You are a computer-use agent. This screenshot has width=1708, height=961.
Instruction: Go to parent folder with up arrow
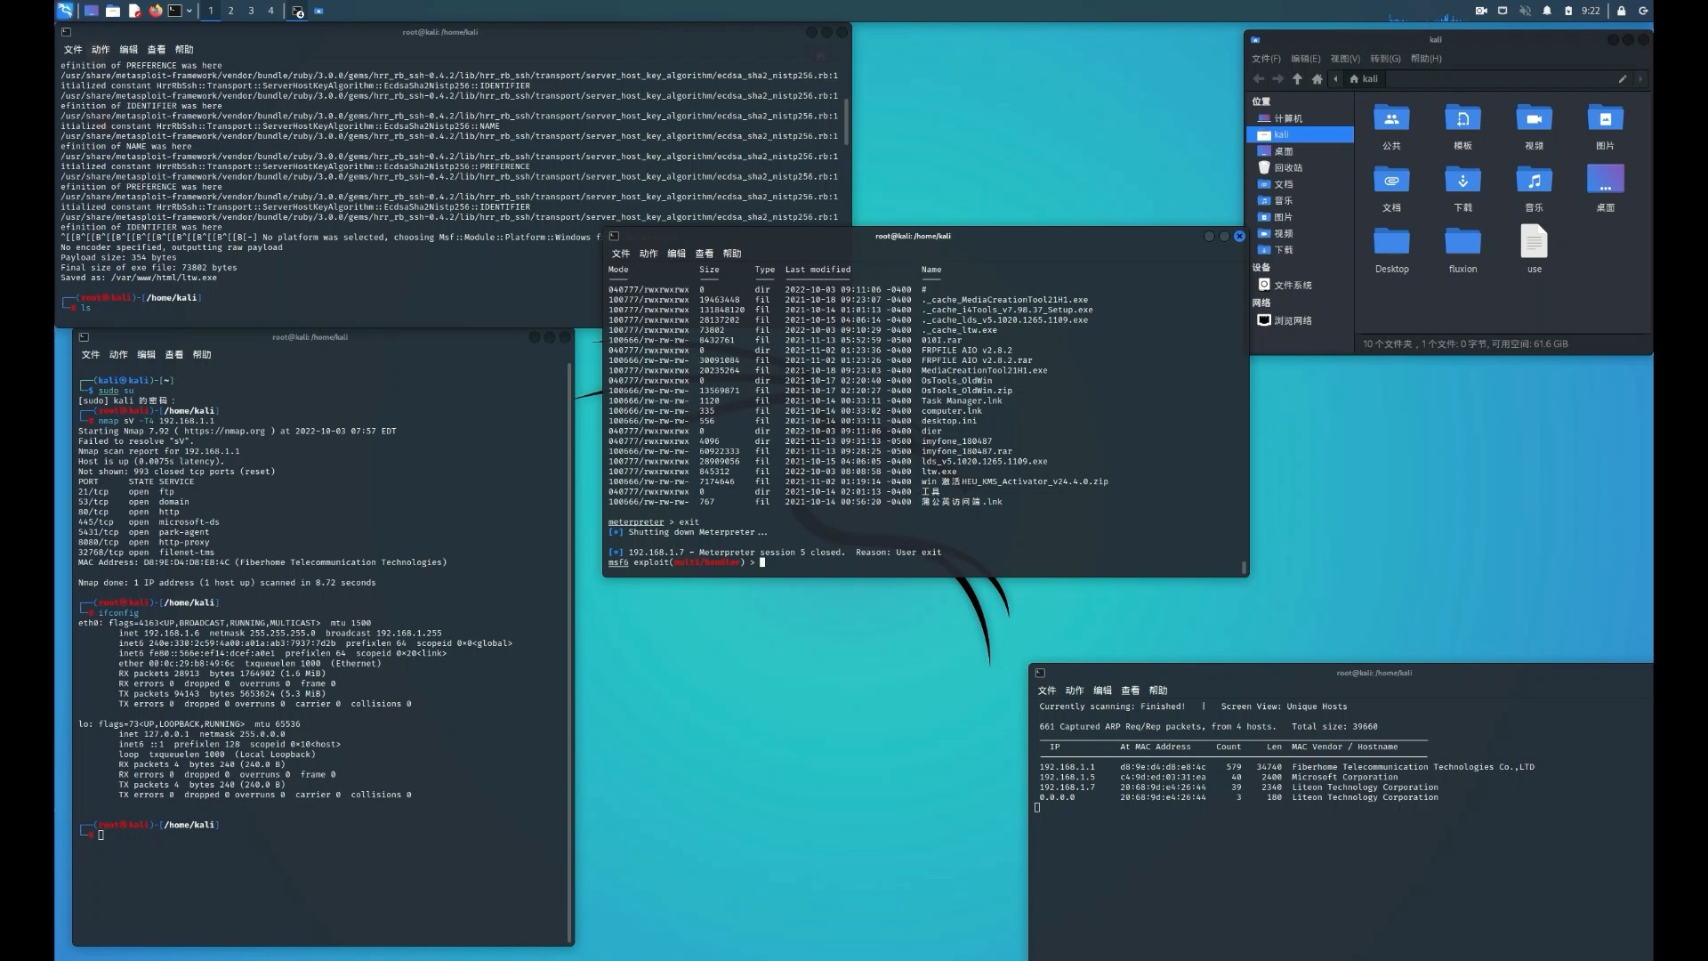[1297, 79]
